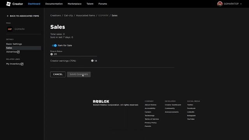Click the Advertise external link icon
Viewport: 249px width, 140px height.
coord(18,52)
